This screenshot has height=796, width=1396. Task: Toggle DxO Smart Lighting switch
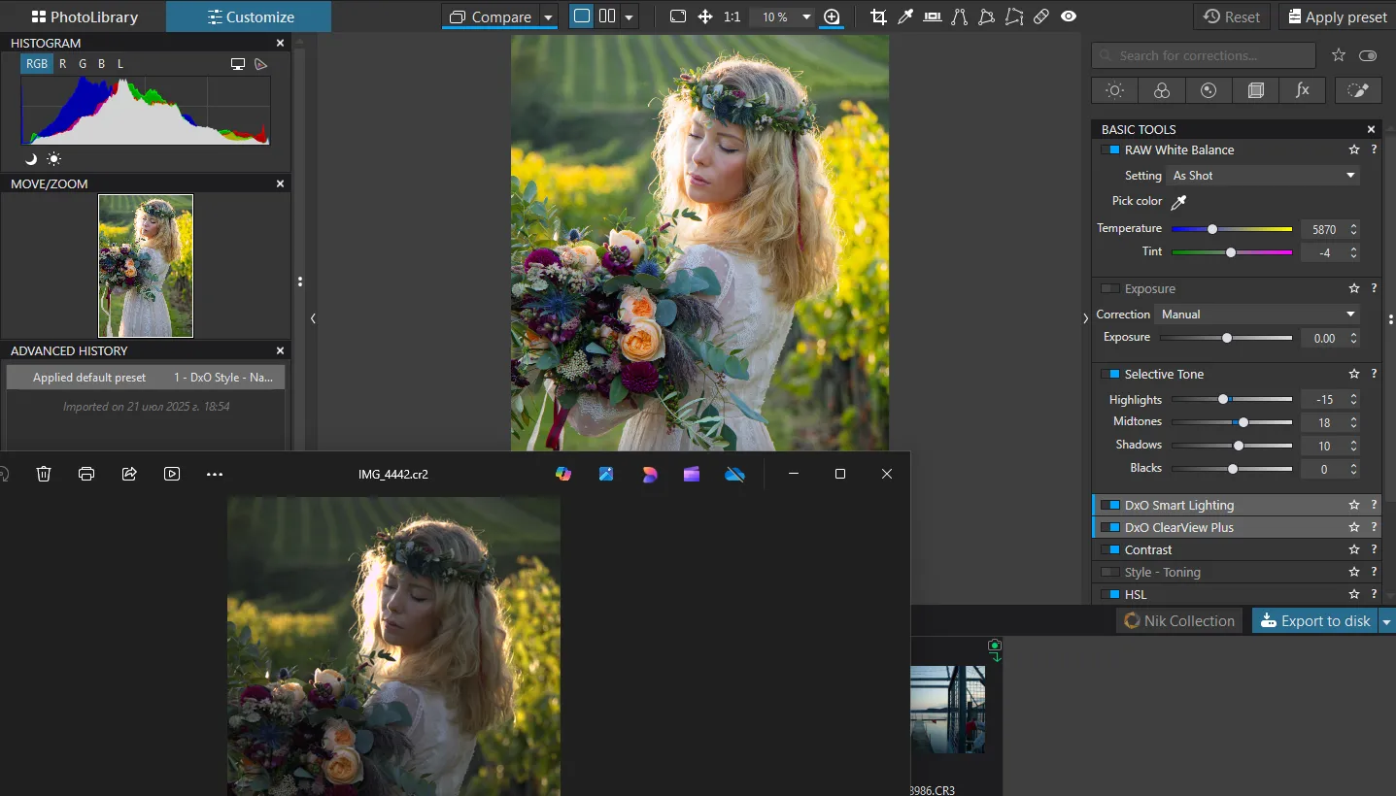point(1109,506)
